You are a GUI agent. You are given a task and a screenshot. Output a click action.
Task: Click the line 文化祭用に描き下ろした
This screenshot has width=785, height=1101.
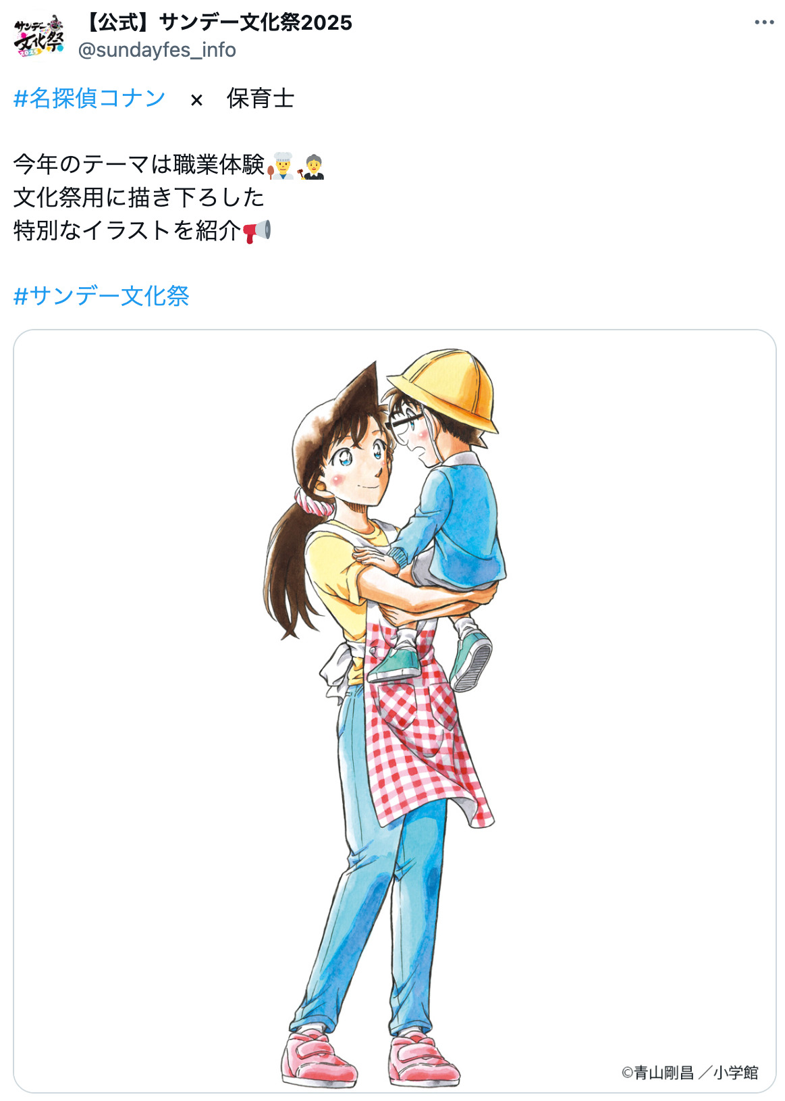click(x=139, y=198)
